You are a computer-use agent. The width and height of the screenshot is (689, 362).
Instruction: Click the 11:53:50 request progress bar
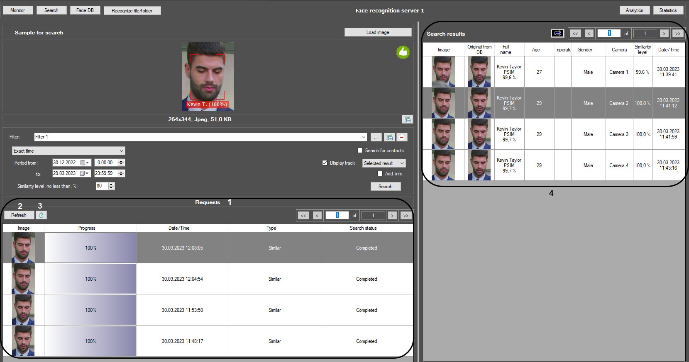90,310
